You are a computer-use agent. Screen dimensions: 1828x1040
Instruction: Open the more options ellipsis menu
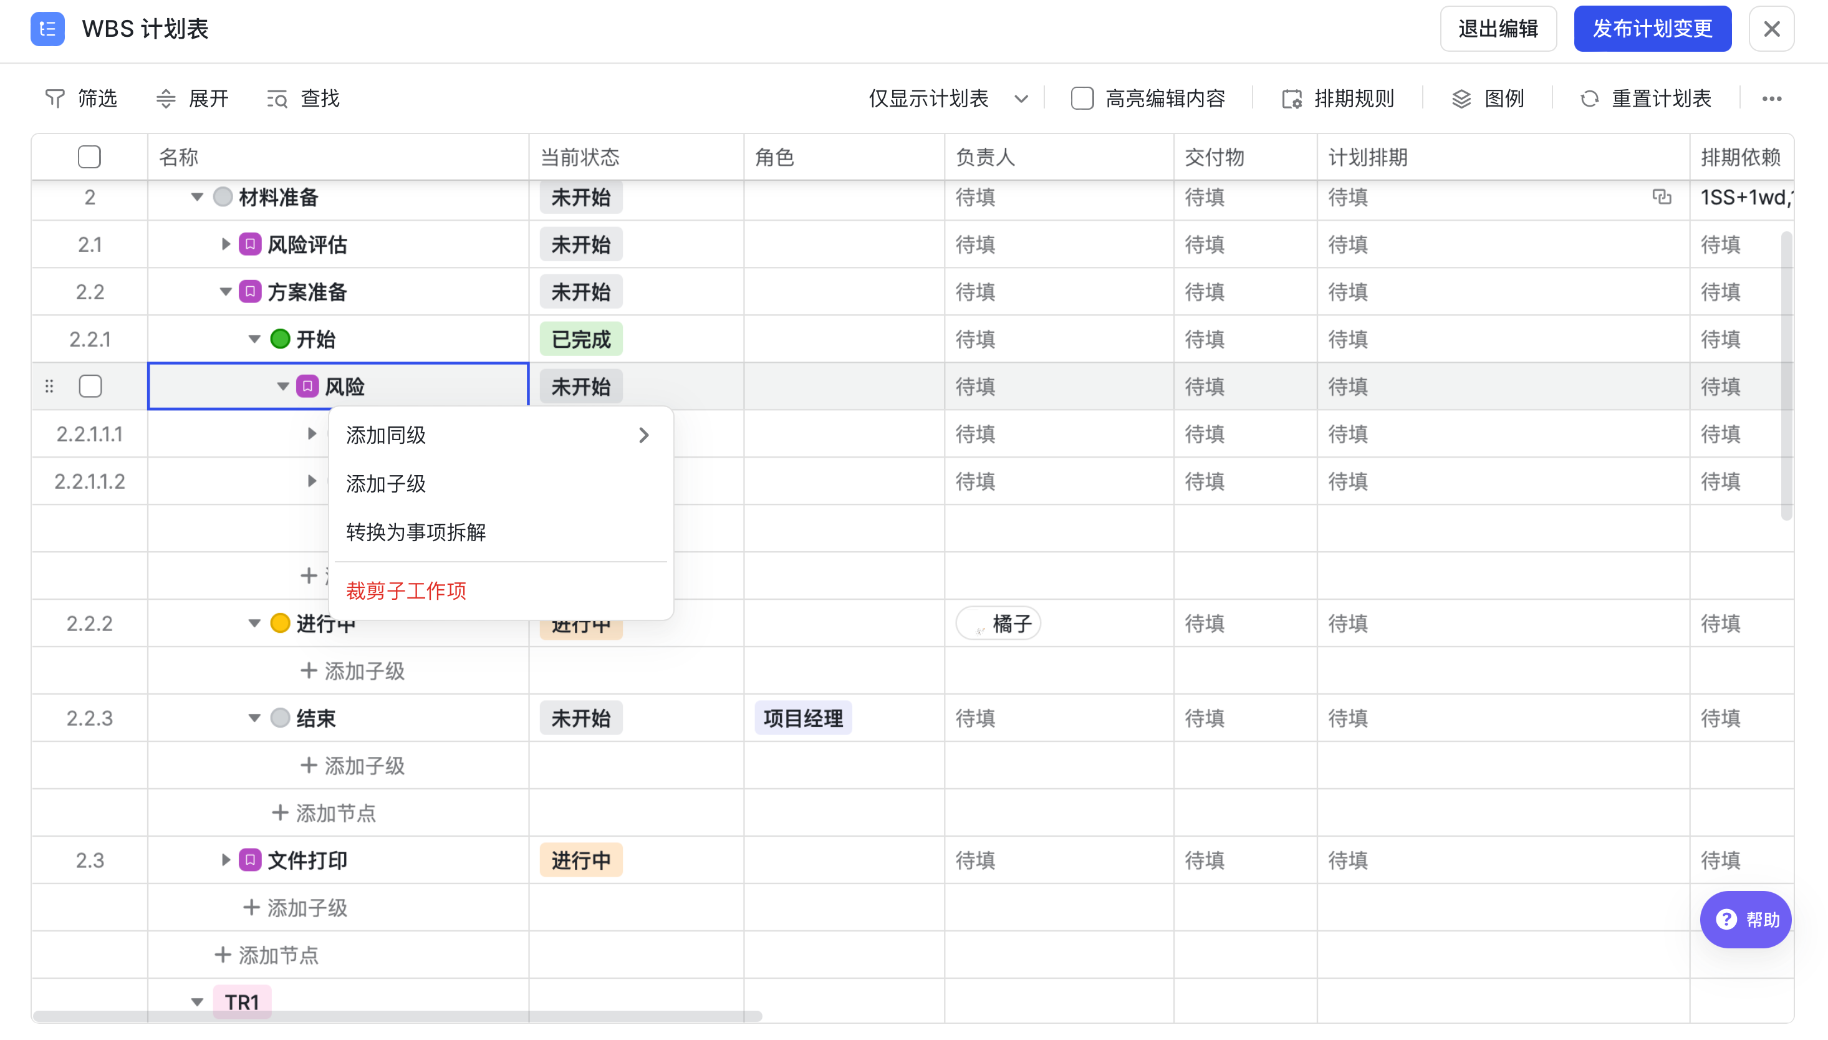click(x=1772, y=99)
